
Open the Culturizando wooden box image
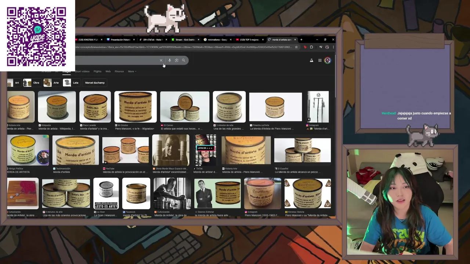point(23,193)
